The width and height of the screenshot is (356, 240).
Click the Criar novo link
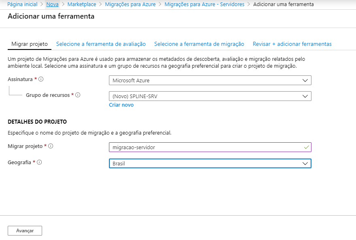121,105
